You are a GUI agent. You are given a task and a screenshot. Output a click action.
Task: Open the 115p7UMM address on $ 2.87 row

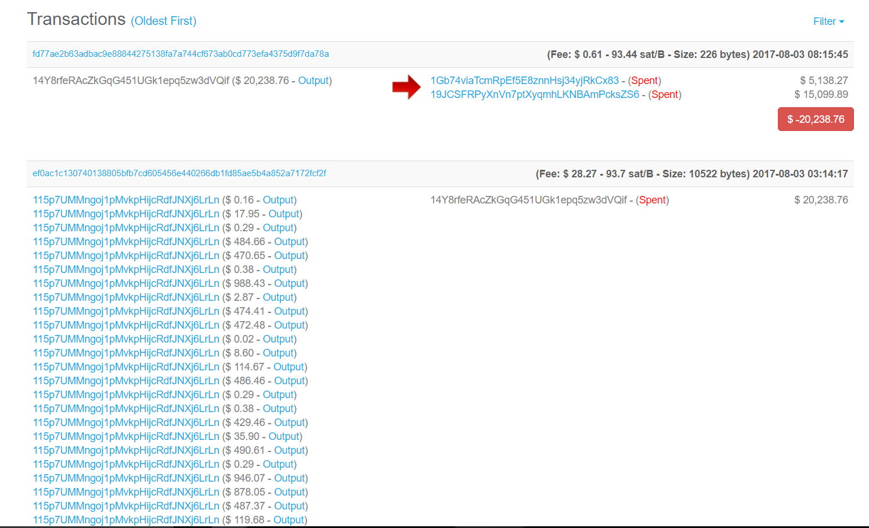point(126,297)
